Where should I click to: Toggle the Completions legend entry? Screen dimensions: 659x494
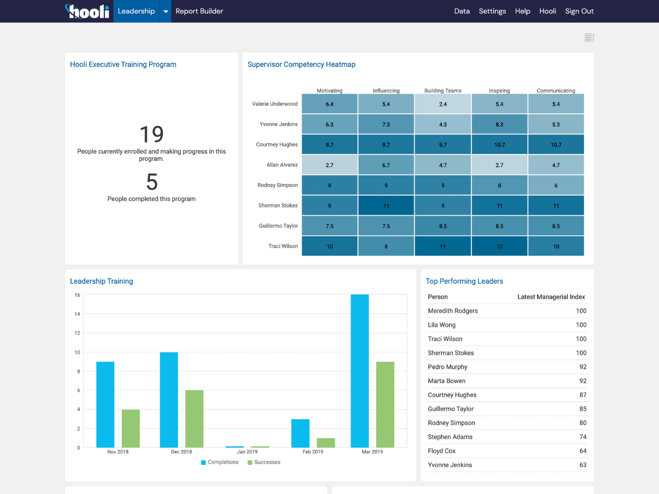[219, 462]
